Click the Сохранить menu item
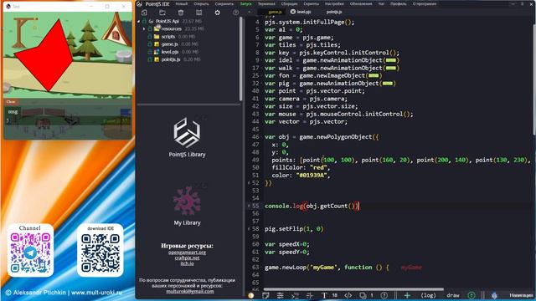Image resolution: width=536 pixels, height=301 pixels. [x=224, y=3]
